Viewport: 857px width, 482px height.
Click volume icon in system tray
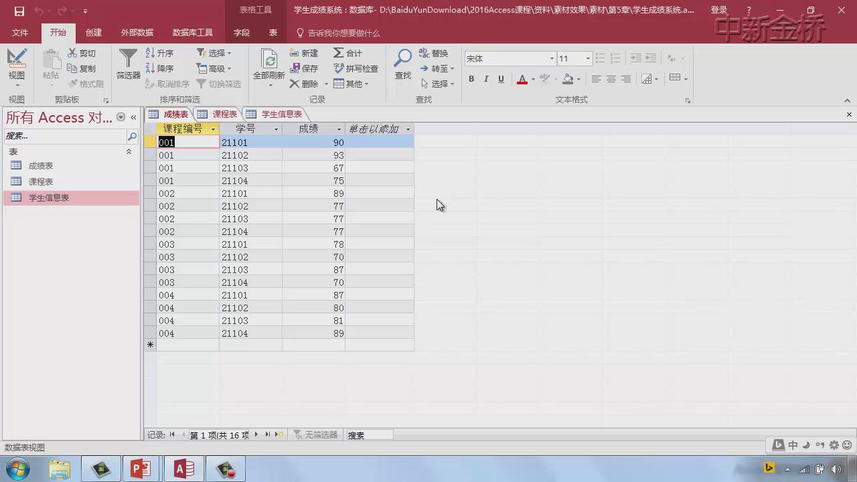click(x=836, y=469)
